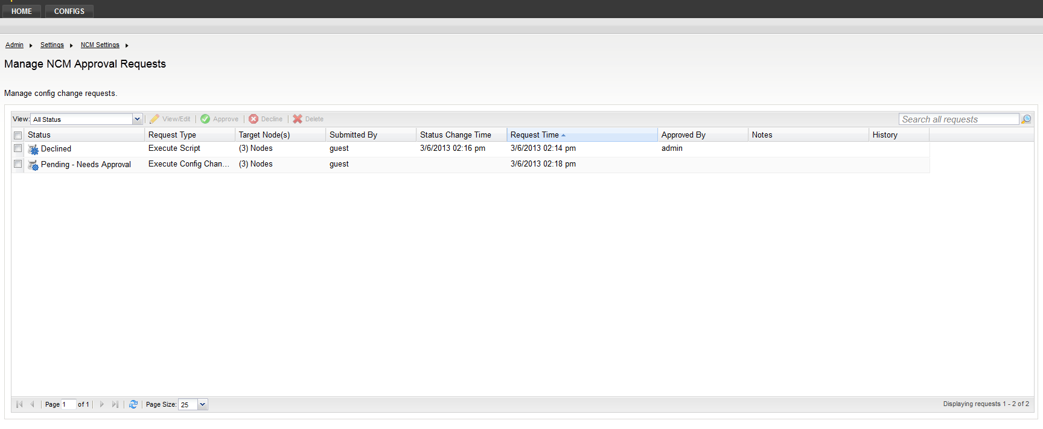Click the Approve button label
Screen dimensions: 1043x429
(226, 119)
